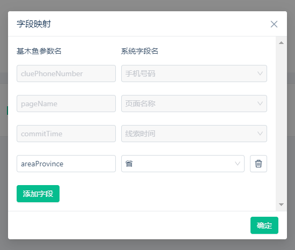Expand the 页面名称 dropdown arrow
The image size is (295, 250).
tap(260, 104)
